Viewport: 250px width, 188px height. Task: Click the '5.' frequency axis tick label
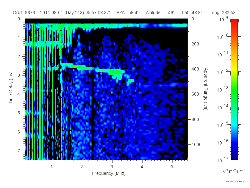(172, 167)
